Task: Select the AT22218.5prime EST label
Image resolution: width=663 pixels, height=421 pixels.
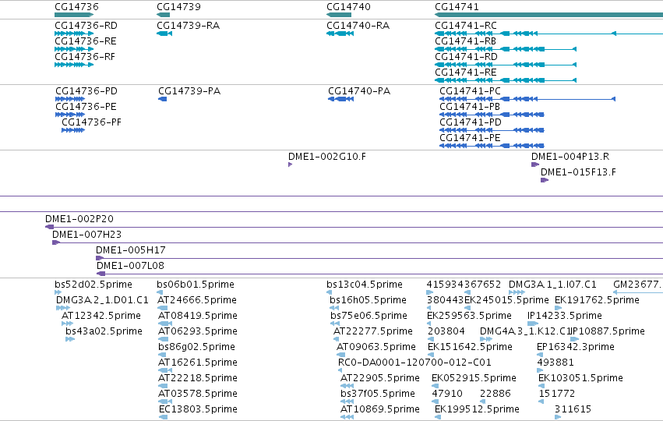Action: pyautogui.click(x=197, y=378)
